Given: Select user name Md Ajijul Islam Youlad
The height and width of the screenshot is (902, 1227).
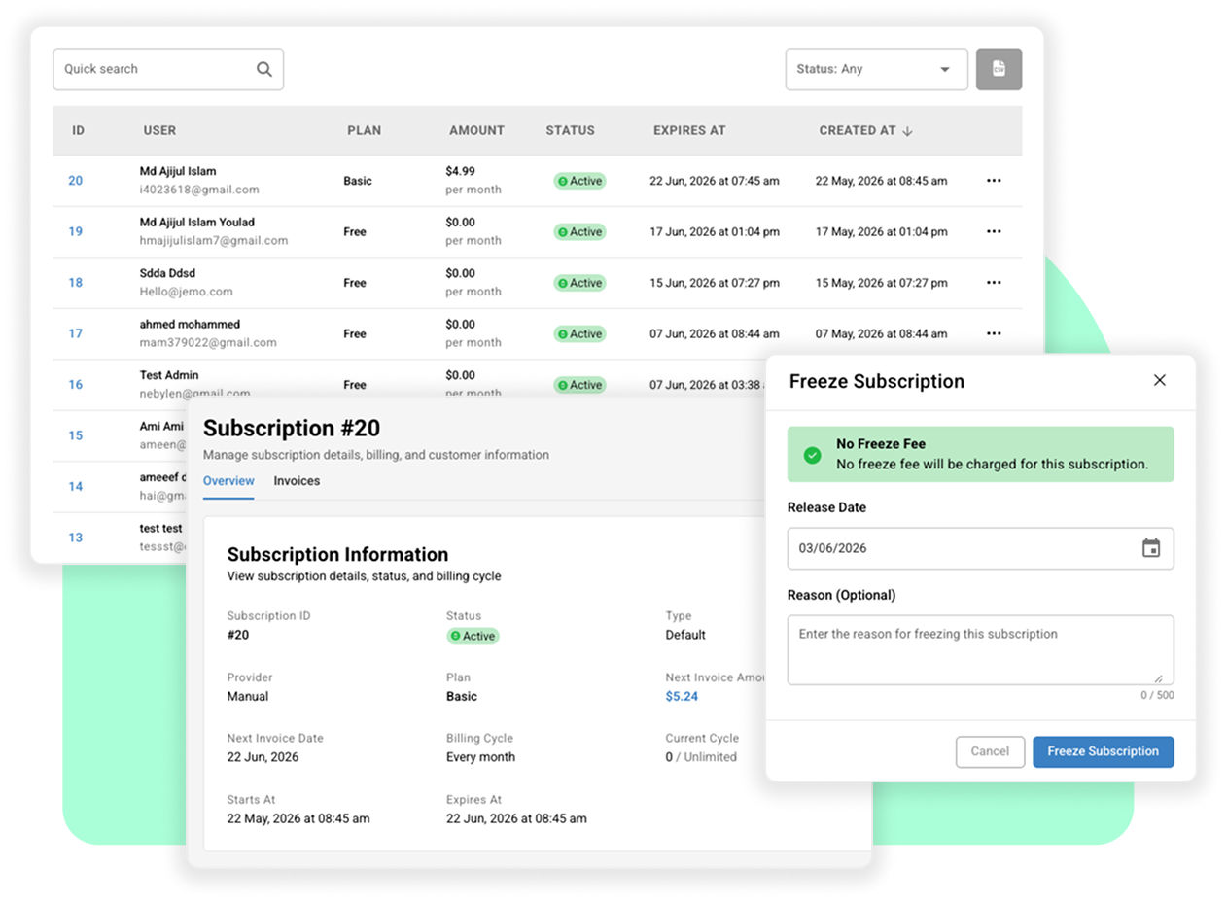Looking at the screenshot, I should (x=197, y=223).
